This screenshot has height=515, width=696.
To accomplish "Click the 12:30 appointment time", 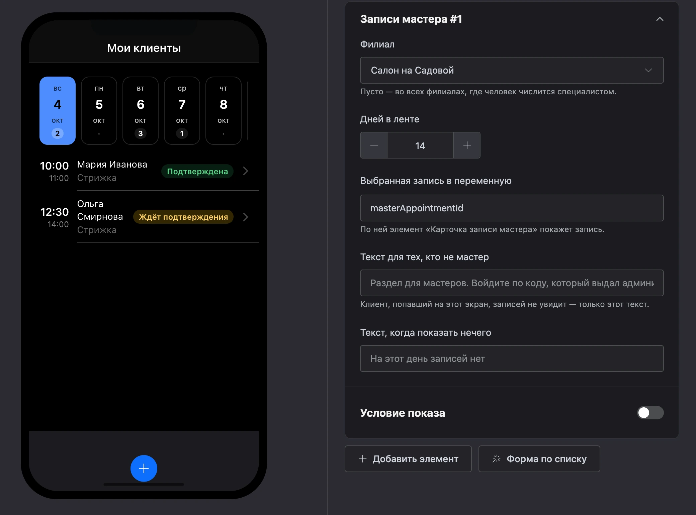I will pyautogui.click(x=55, y=212).
